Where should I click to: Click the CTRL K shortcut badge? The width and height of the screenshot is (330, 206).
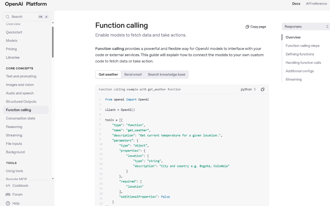(43, 17)
